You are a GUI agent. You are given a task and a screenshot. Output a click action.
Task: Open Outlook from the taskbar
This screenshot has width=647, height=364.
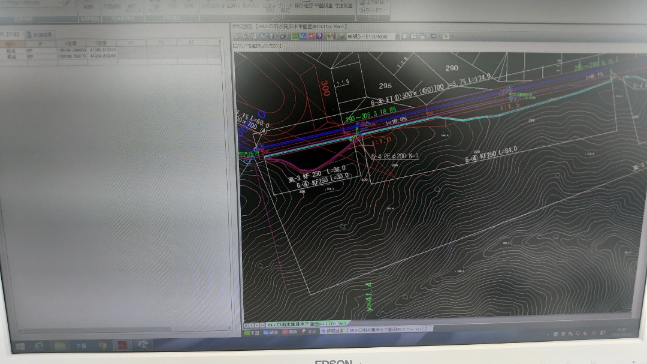[81, 345]
